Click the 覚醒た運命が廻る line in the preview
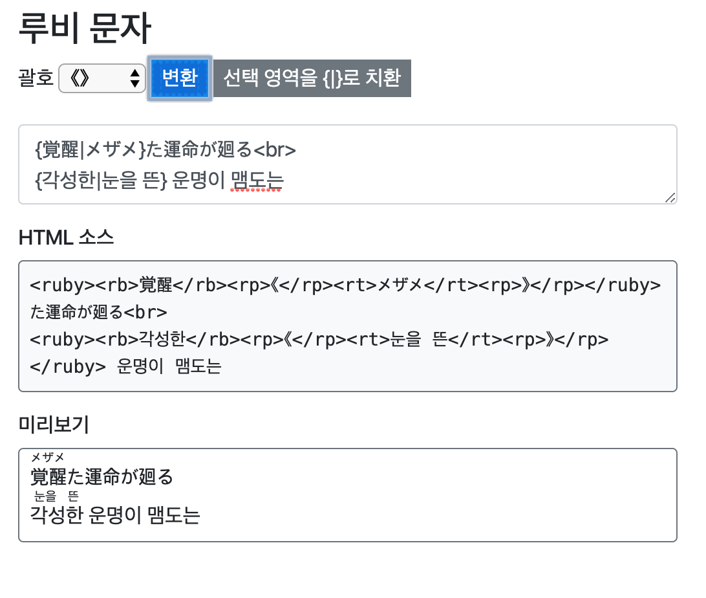This screenshot has height=598, width=706. pyautogui.click(x=102, y=477)
